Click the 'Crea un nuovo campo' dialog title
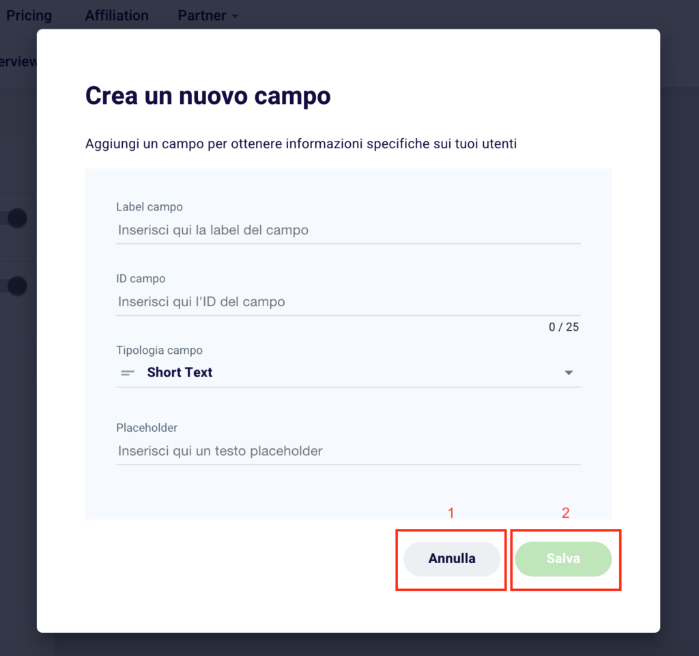The image size is (699, 656). click(208, 96)
